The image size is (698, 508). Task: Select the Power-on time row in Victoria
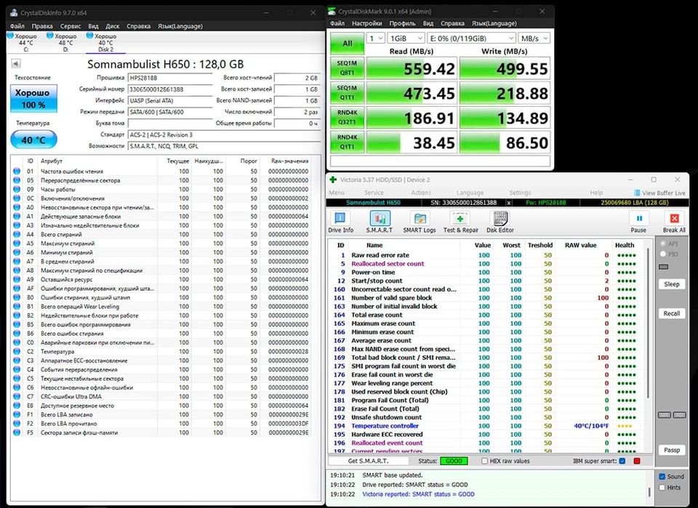pyautogui.click(x=487, y=273)
